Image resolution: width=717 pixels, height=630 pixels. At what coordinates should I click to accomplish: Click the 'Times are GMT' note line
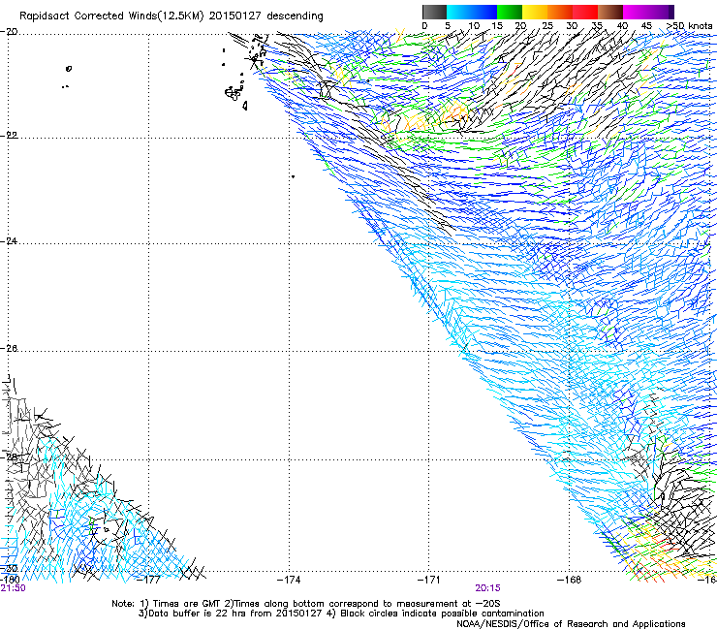tap(306, 604)
